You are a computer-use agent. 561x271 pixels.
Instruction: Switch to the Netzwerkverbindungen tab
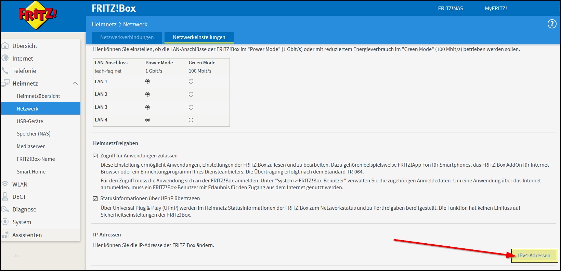tap(127, 37)
